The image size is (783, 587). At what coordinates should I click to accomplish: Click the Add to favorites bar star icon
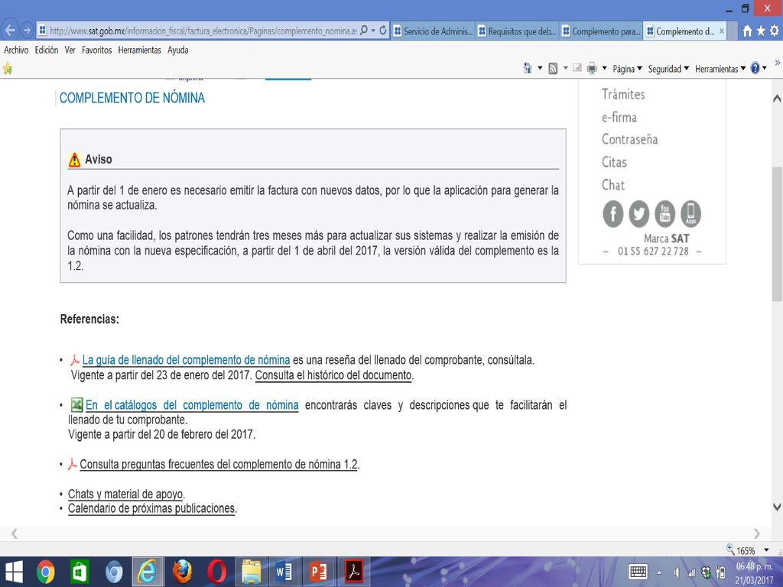pyautogui.click(x=8, y=68)
